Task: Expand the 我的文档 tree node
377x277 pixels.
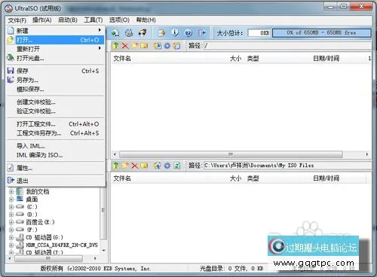Action: coord(11,191)
